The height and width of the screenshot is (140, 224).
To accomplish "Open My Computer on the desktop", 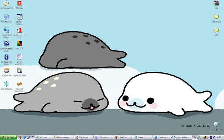I will coord(6,18).
